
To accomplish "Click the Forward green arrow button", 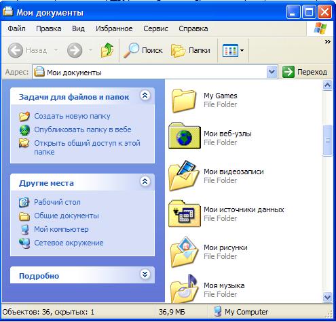I will click(x=75, y=50).
